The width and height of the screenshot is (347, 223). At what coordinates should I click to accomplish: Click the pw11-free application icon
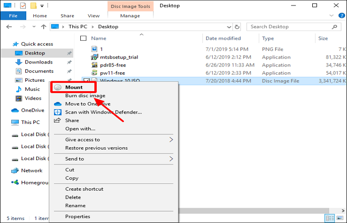[95, 73]
